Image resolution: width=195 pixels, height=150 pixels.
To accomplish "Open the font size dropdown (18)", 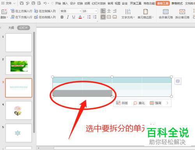I will 96,11.
